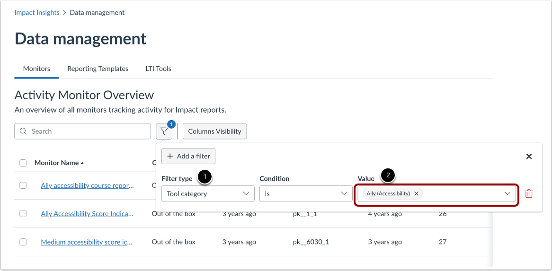The height and width of the screenshot is (271, 552).
Task: Delete the filter with red trash icon
Action: [x=528, y=193]
